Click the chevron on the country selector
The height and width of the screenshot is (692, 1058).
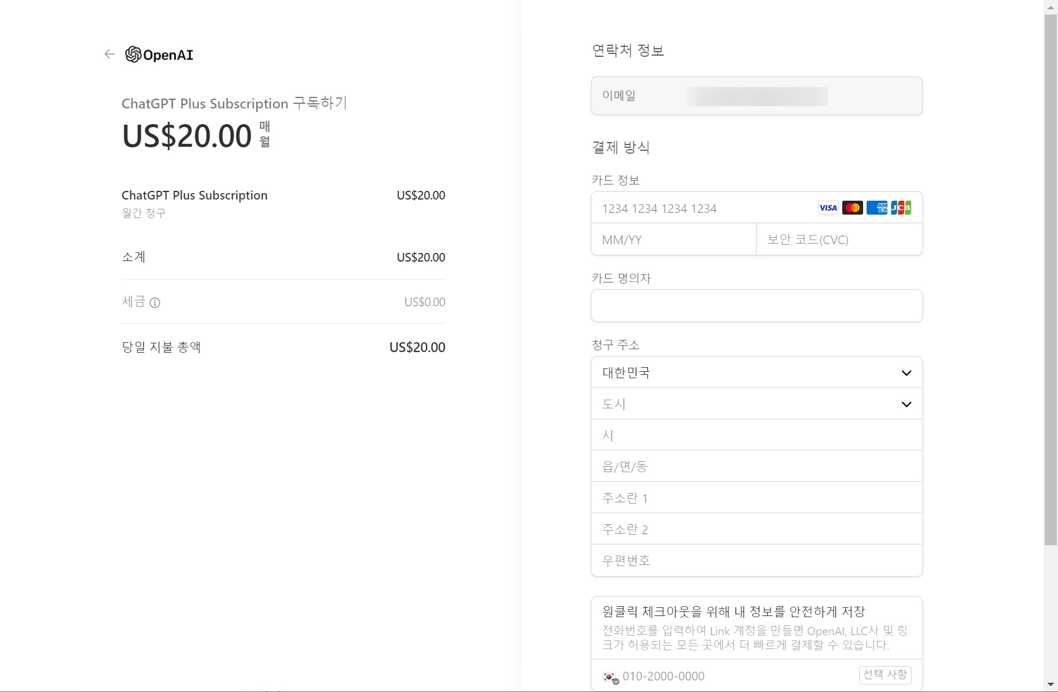(x=906, y=373)
